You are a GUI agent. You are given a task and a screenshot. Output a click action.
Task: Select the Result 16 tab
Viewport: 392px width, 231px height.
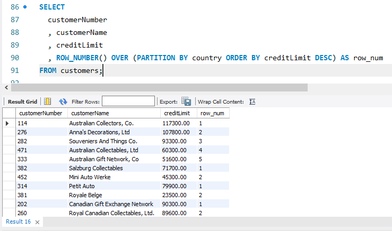pyautogui.click(x=18, y=221)
